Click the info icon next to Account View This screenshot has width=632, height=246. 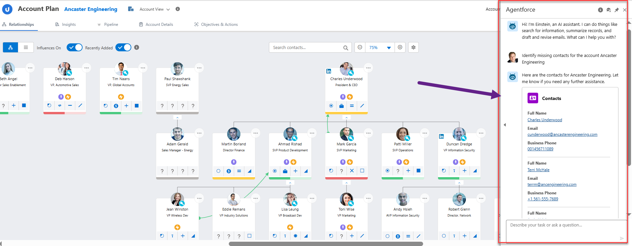pyautogui.click(x=178, y=9)
